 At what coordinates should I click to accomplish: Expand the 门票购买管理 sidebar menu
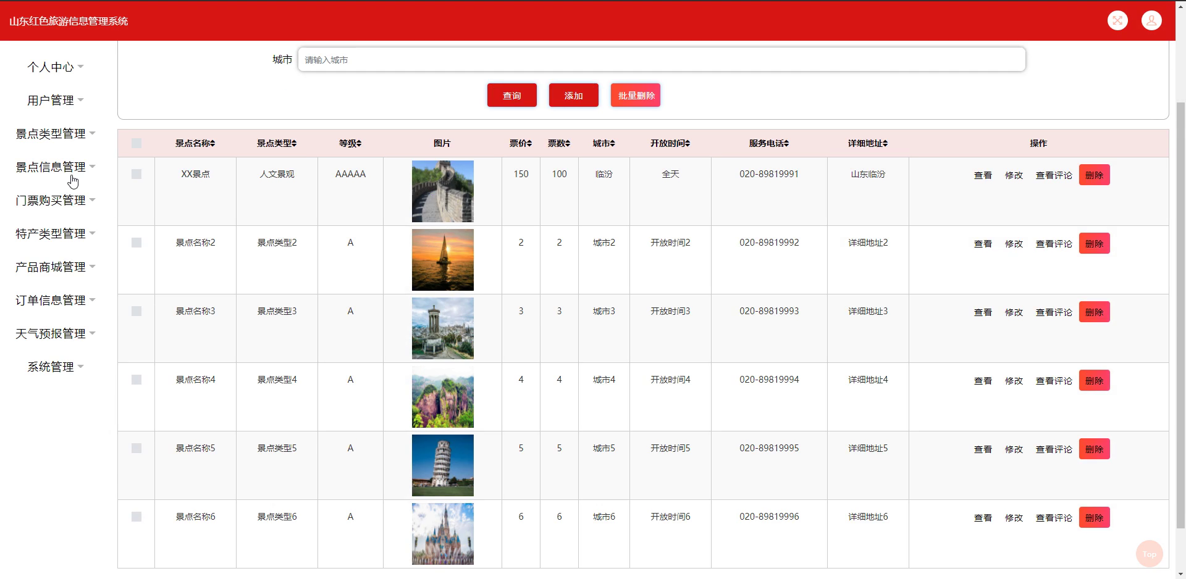[x=55, y=200]
